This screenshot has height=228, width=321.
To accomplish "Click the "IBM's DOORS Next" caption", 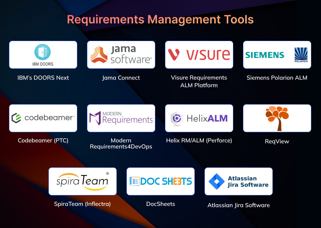I will click(43, 78).
